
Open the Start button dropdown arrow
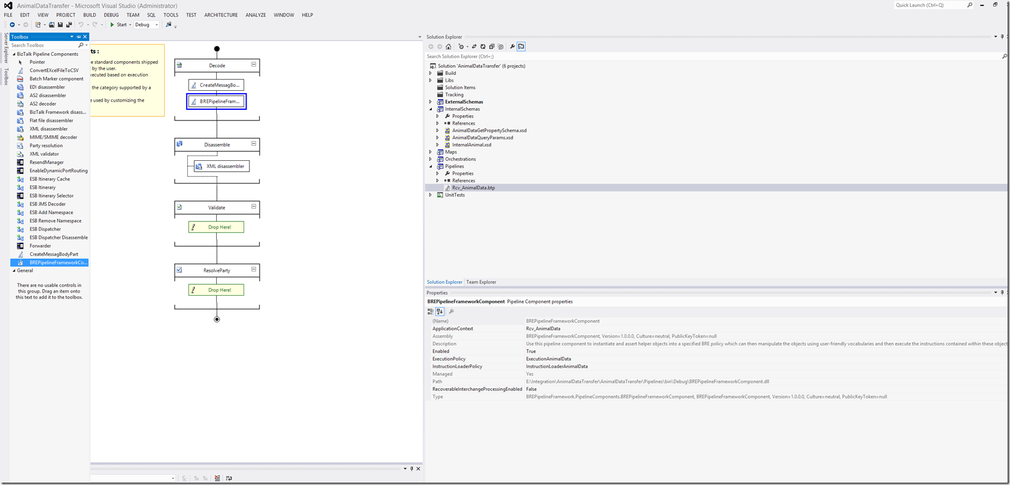130,25
